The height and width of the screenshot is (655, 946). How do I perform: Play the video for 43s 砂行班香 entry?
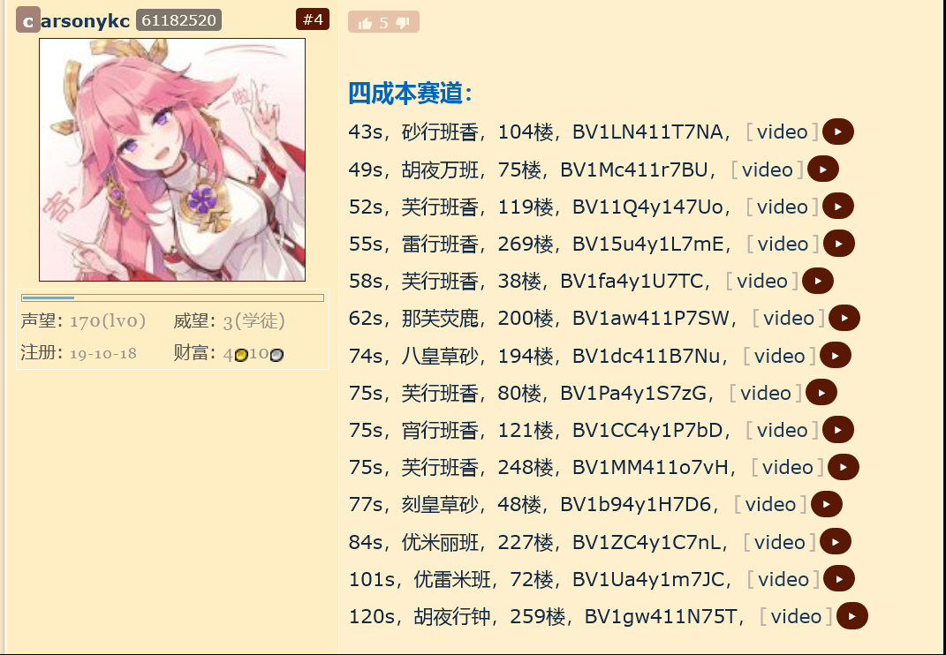pyautogui.click(x=838, y=132)
